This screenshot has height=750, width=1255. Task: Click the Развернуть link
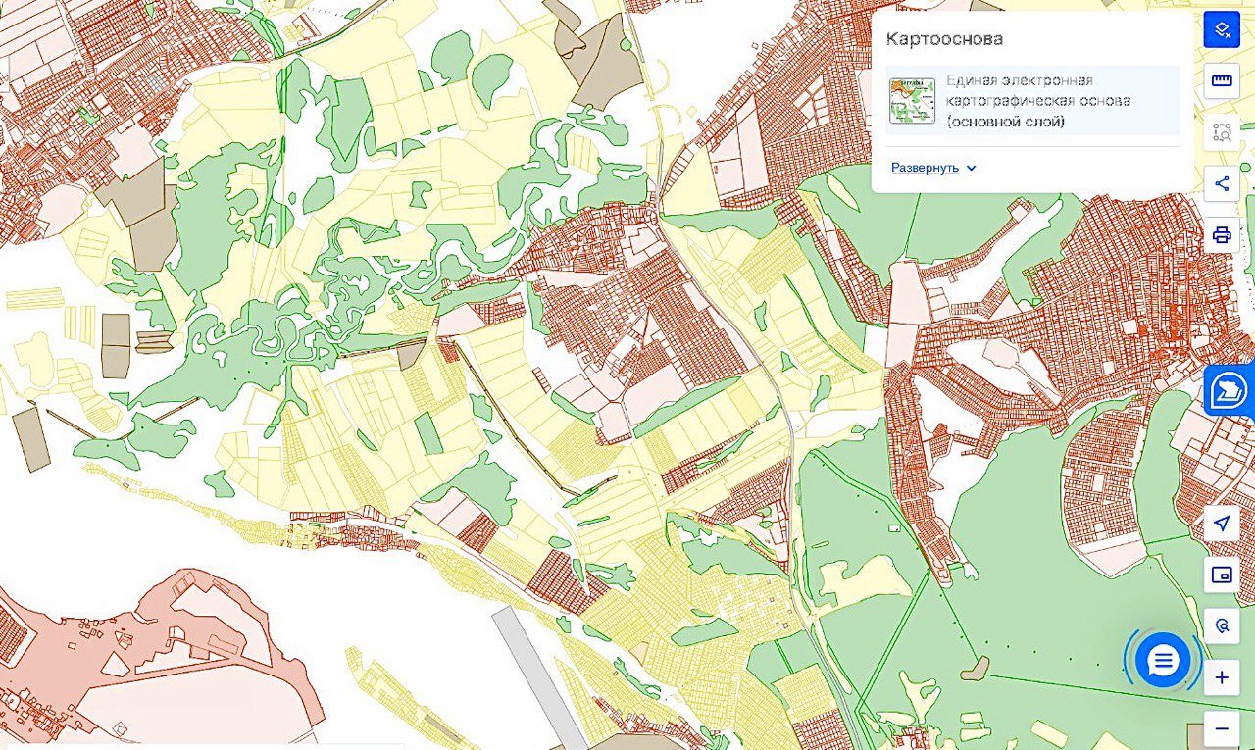[x=925, y=168]
